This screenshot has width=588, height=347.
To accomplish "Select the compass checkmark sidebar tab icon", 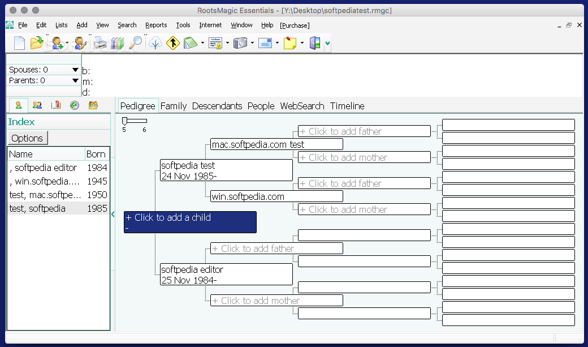I will pos(75,105).
